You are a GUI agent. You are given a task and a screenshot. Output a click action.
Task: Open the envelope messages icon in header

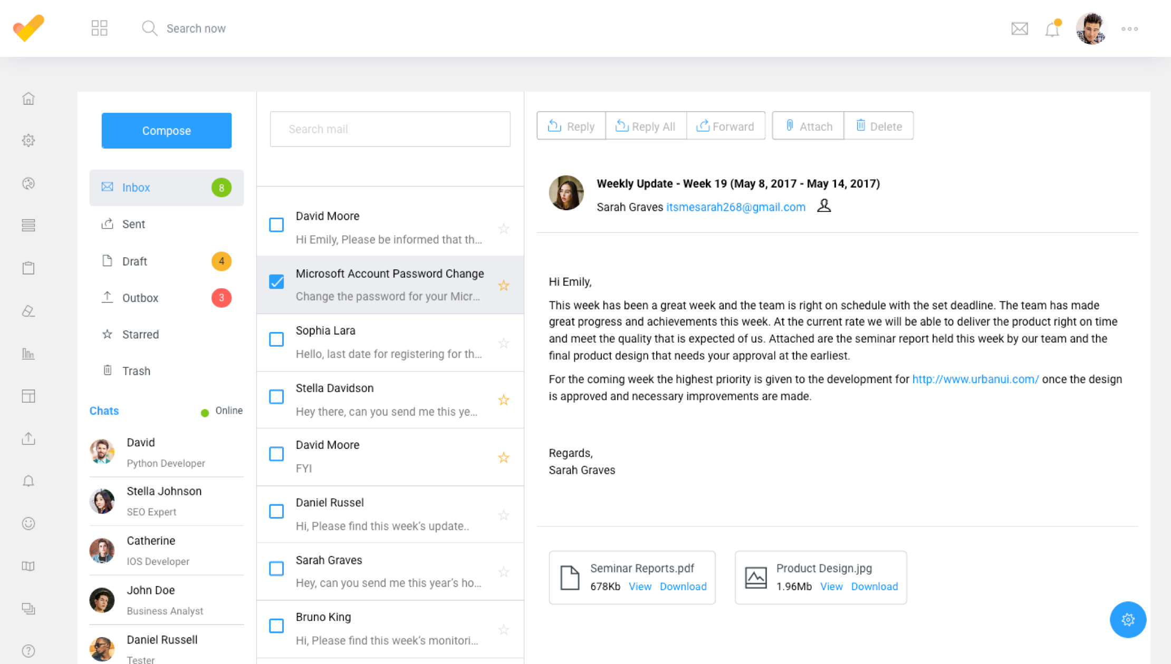tap(1019, 28)
